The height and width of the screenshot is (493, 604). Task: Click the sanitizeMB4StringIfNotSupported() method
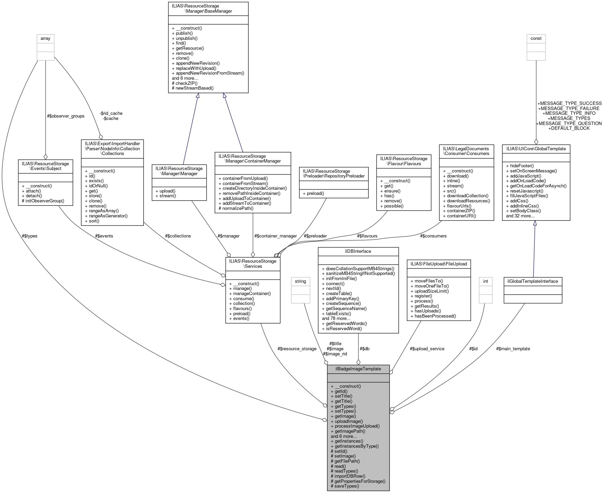358,273
